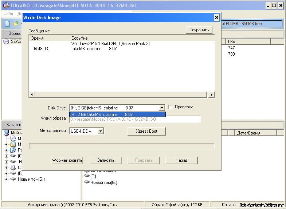The image size is (286, 209).
Task: Click the write progress bar
Action: click(122, 146)
